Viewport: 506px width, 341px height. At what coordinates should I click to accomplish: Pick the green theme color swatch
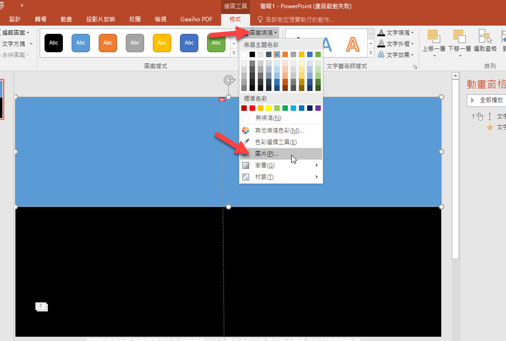318,54
